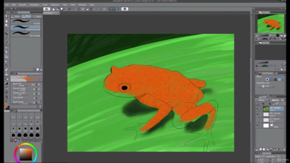Select the Color change brush preset
Image resolution: width=290 pixels, height=163 pixels.
[x=25, y=34]
